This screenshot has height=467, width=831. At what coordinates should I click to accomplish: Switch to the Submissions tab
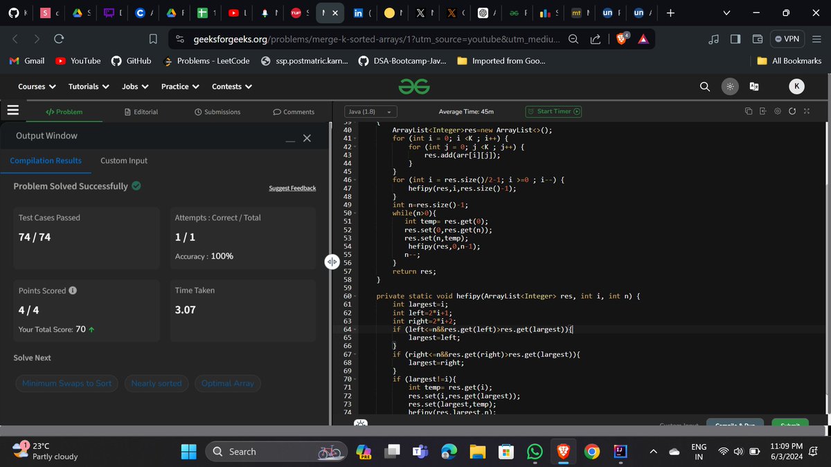click(217, 111)
